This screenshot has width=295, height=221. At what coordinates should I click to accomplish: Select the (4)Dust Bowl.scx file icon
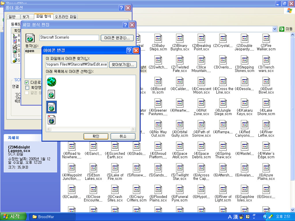[266, 82]
